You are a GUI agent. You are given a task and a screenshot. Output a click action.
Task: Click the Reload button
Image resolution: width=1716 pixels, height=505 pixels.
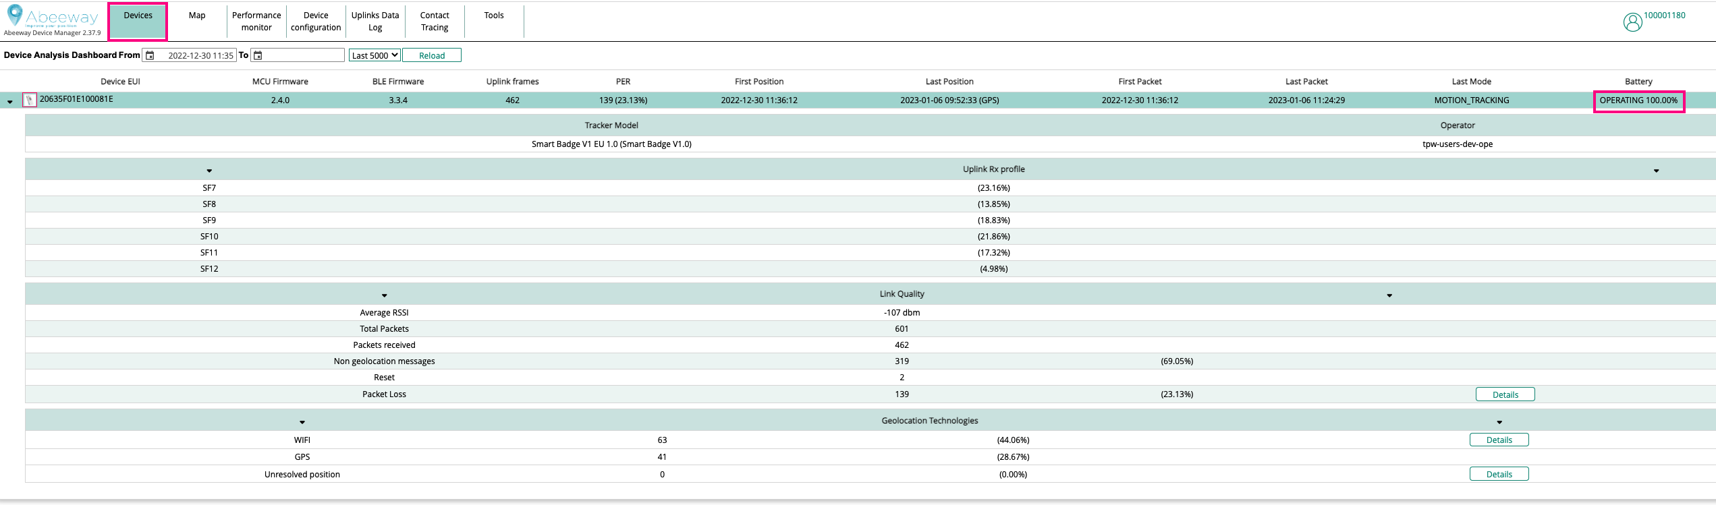pos(432,55)
